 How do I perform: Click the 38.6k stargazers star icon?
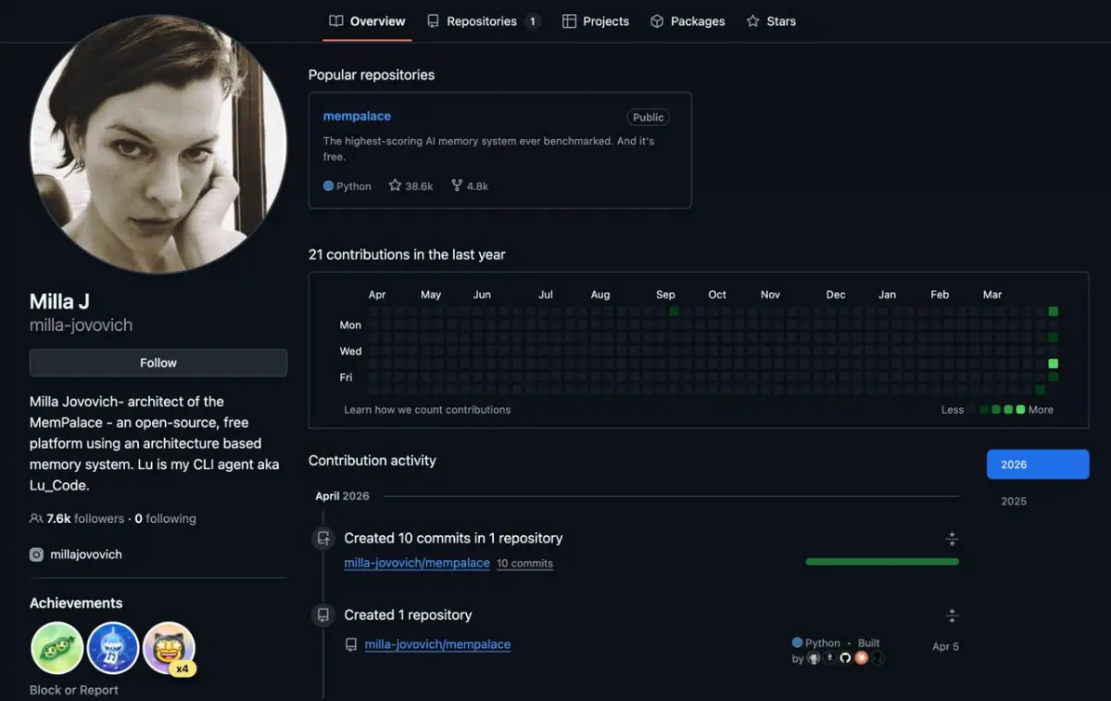[x=395, y=185]
